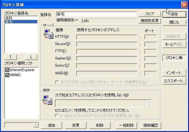Toggle the プロキシ無 button
Image resolution: width=189 pixels, height=132 pixels.
pos(174,58)
